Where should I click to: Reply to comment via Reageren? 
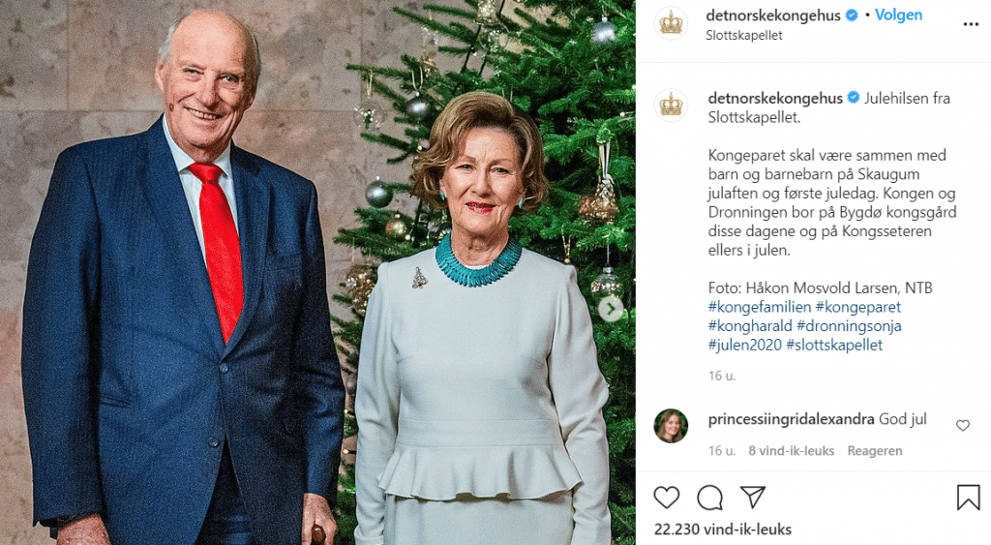[875, 451]
